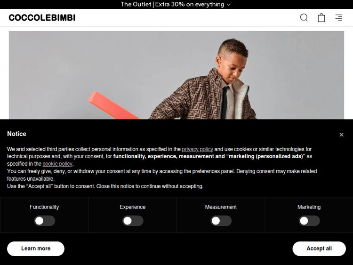
Task: Open the shopping bag icon
Action: click(x=321, y=17)
